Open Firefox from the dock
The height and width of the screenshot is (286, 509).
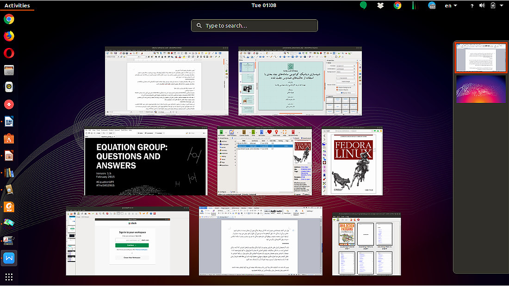[x=9, y=36]
